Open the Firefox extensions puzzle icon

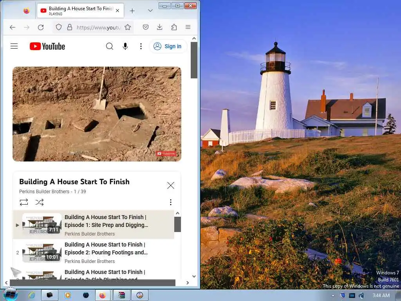pyautogui.click(x=174, y=27)
